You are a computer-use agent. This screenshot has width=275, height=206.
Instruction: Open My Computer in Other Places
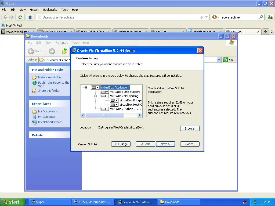pos(47,117)
